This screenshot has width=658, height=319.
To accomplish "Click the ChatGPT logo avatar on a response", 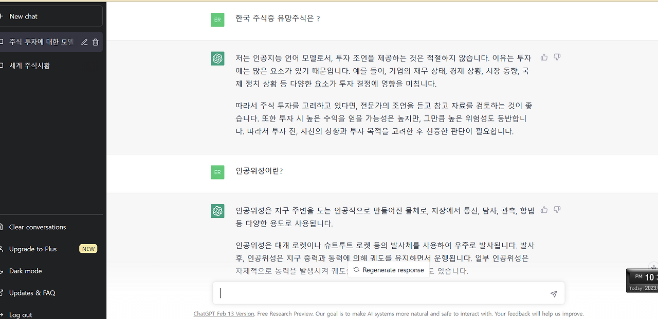I will click(x=217, y=58).
